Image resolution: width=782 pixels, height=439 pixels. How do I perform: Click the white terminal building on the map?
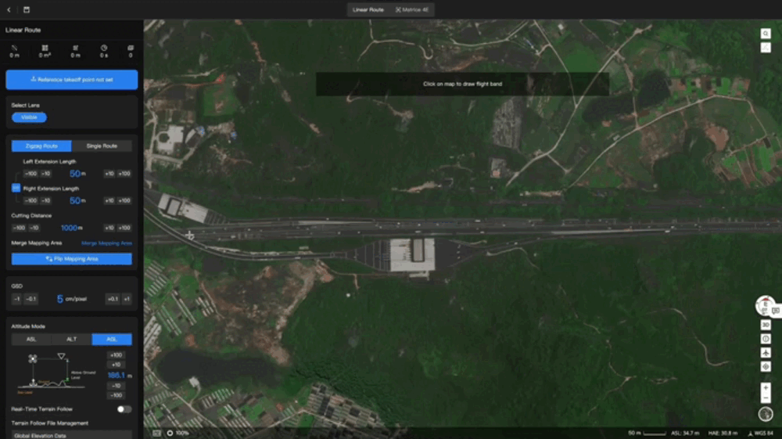click(412, 254)
